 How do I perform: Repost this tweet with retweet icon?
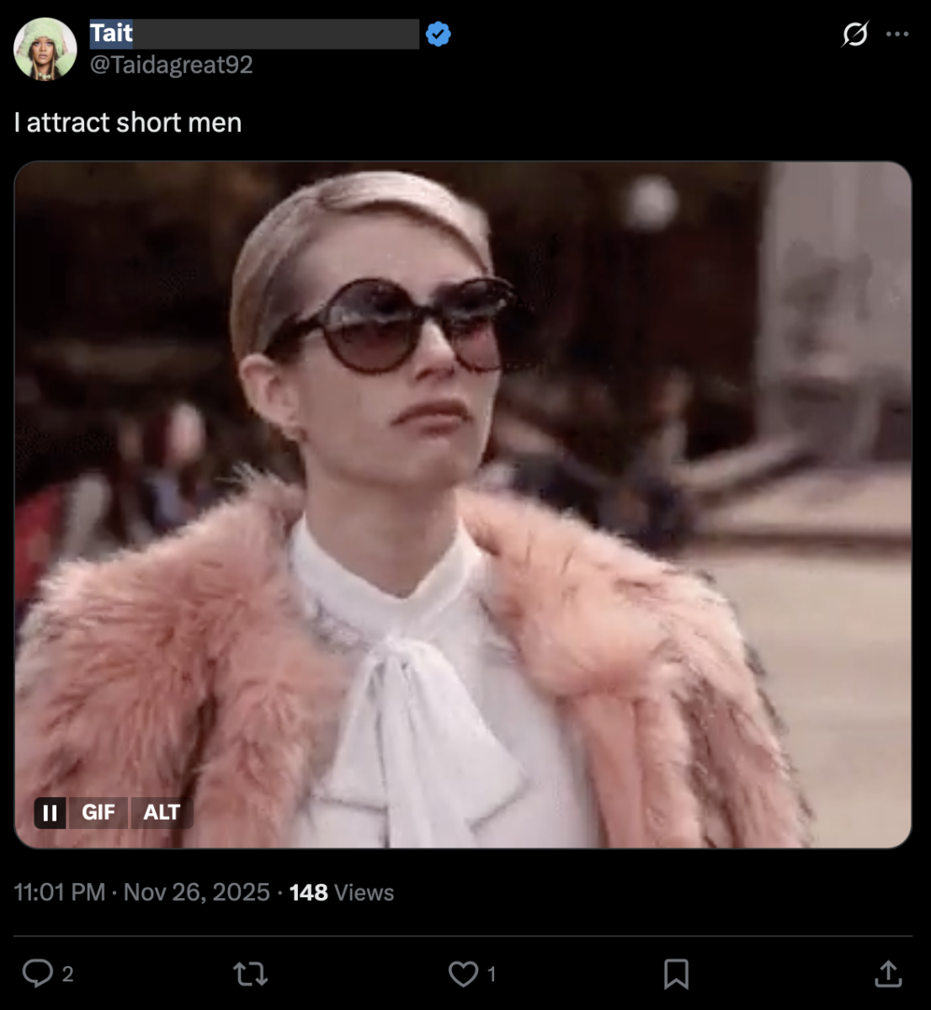tap(250, 974)
